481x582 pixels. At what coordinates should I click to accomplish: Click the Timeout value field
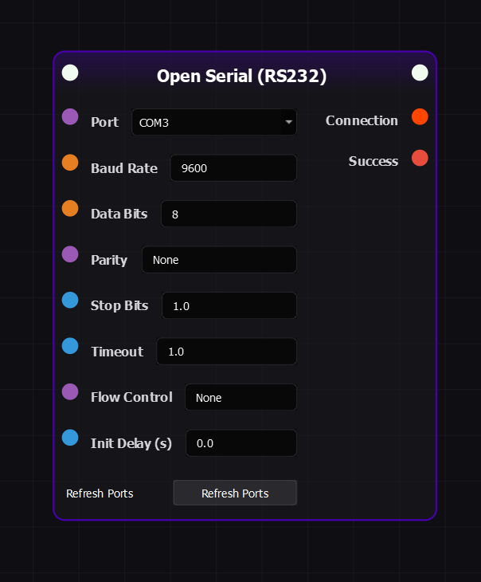coord(226,352)
